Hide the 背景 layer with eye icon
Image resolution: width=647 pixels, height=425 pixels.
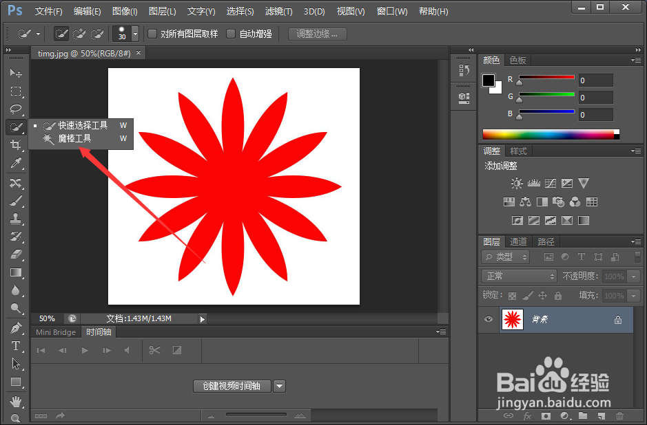pyautogui.click(x=489, y=319)
